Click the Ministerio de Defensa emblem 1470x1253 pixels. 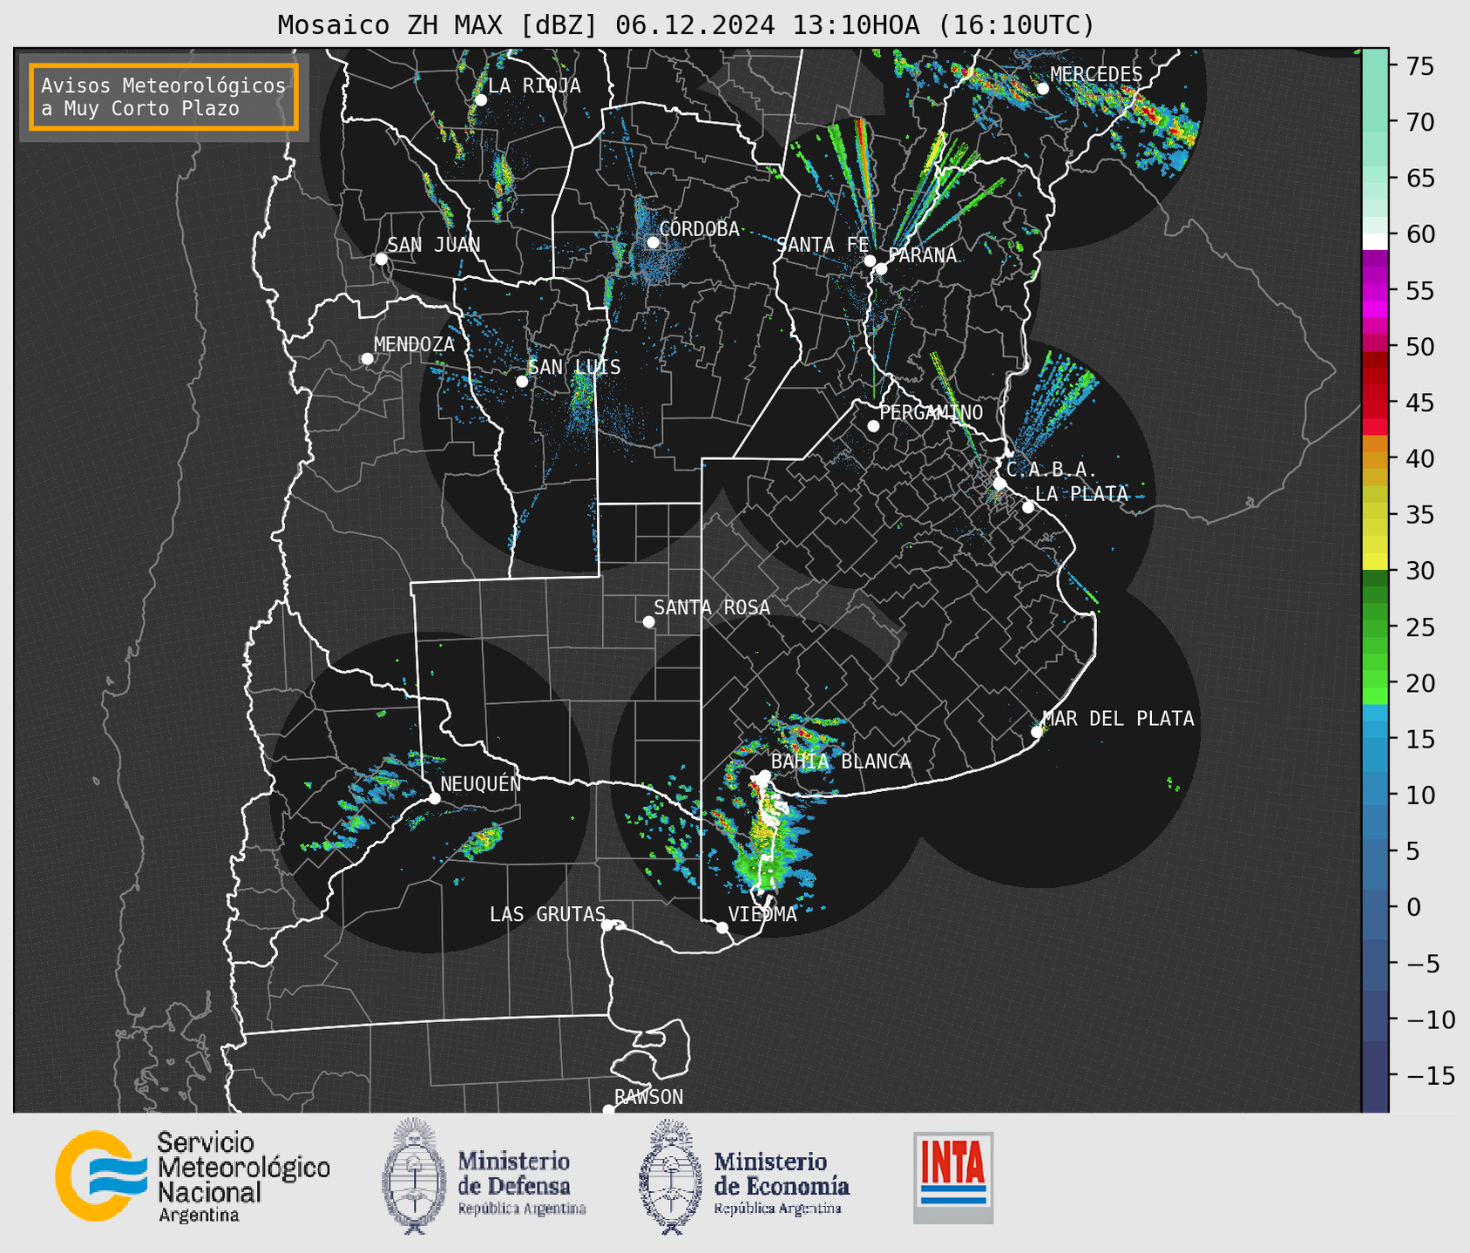[x=414, y=1175]
